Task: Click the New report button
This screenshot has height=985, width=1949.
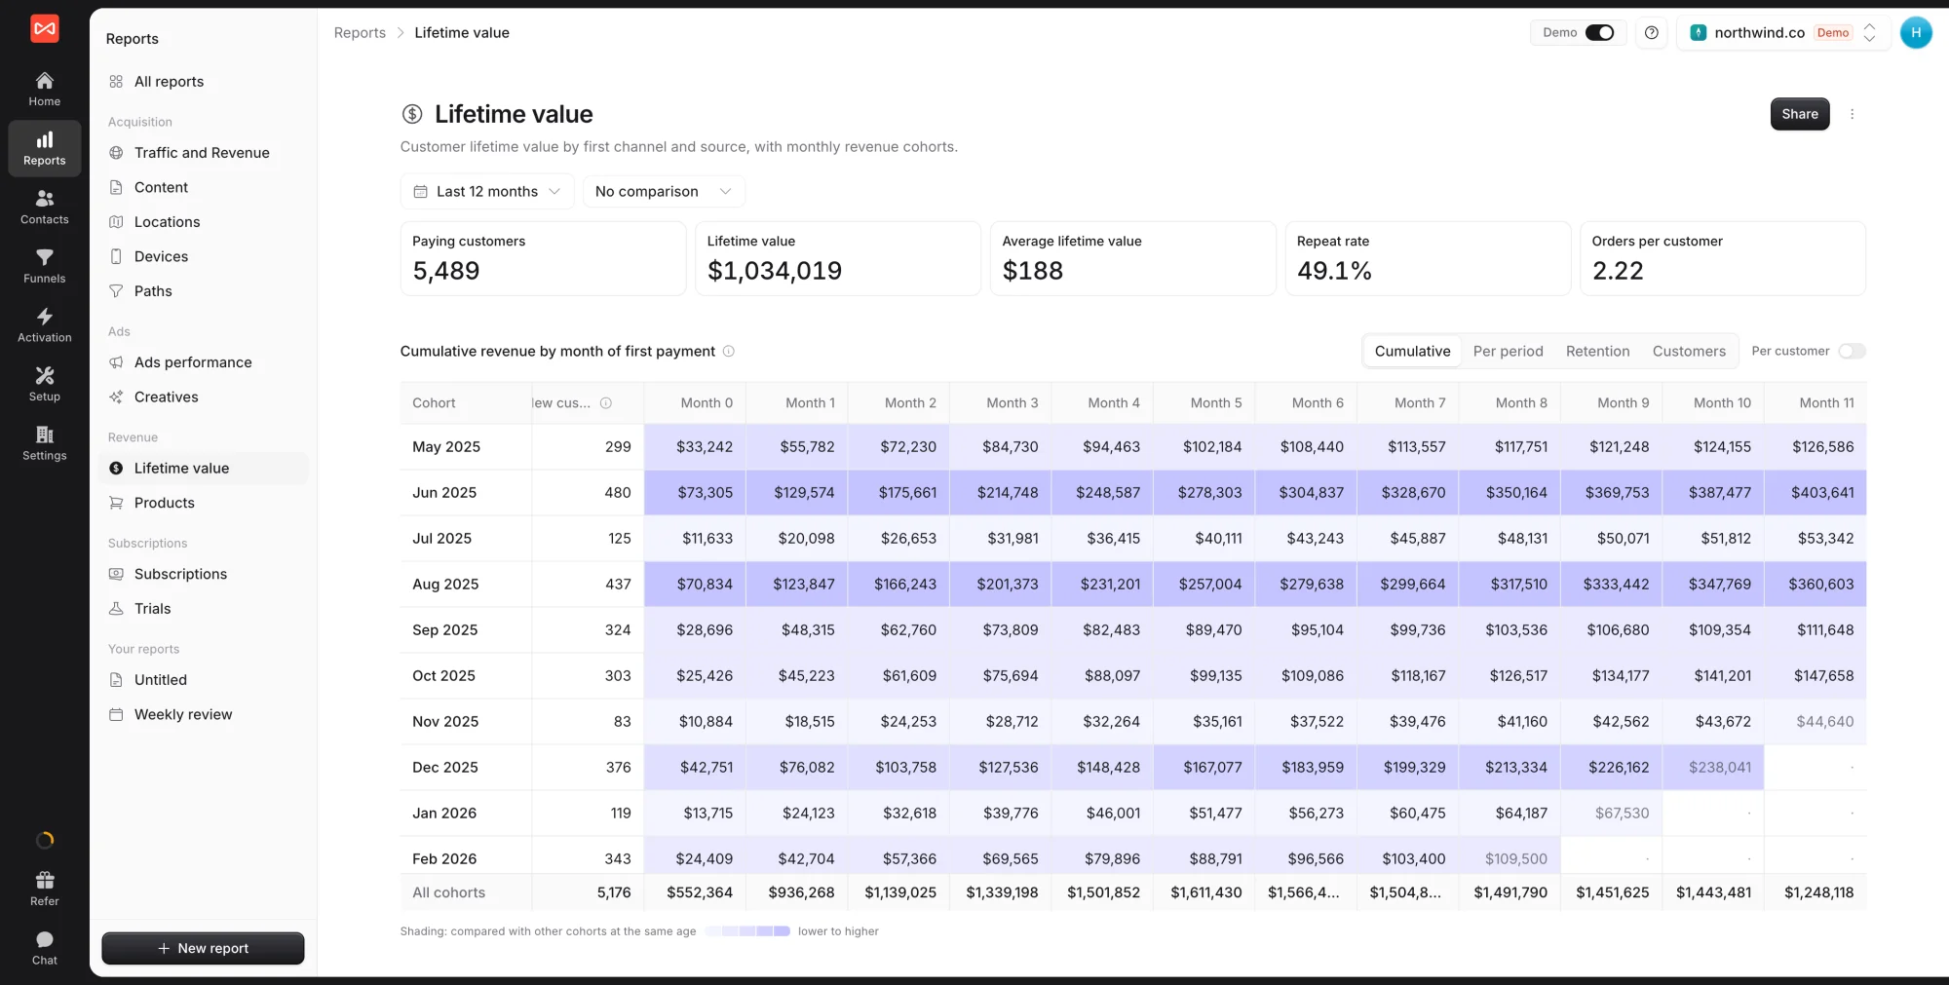Action: point(203,948)
